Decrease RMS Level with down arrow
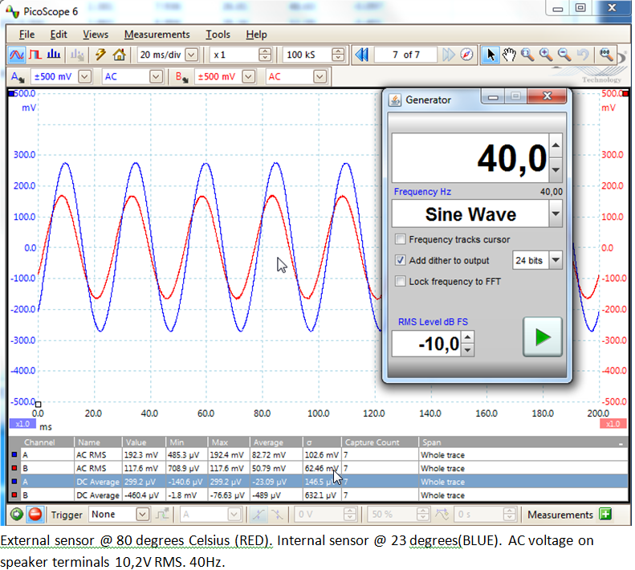 (468, 349)
